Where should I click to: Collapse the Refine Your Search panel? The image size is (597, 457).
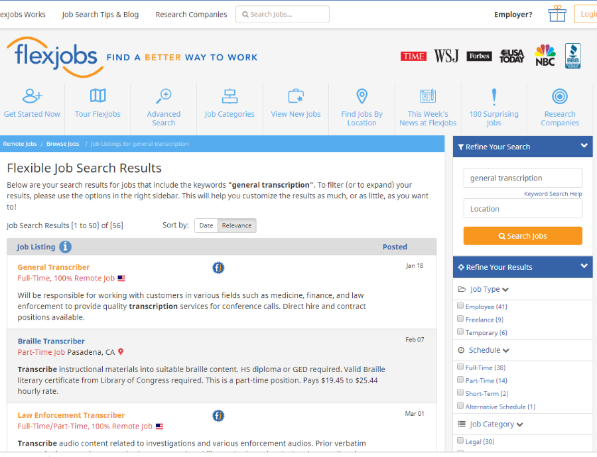584,146
